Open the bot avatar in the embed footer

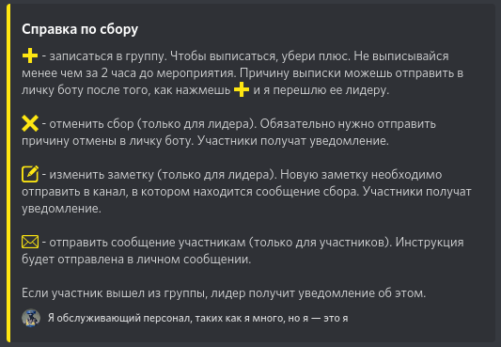[31, 318]
